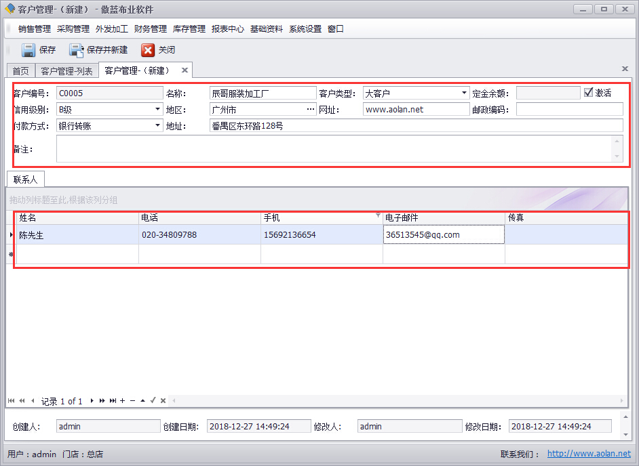
Task: Click the 保存并新建 (Save and New) icon
Action: click(76, 50)
